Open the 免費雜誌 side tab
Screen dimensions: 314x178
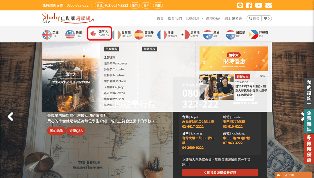309,121
